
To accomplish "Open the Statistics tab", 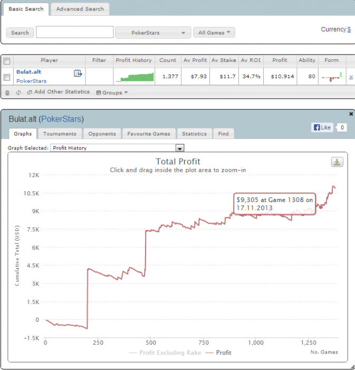I will tap(194, 134).
